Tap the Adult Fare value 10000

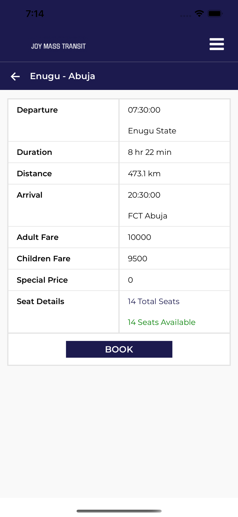[x=139, y=237]
